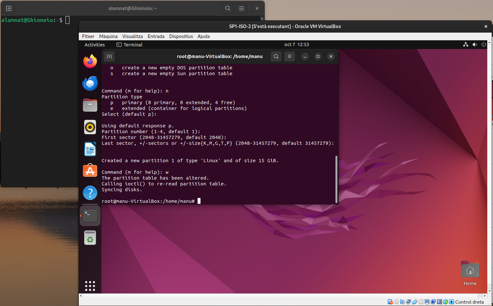Open the host terminal hamburger menu
This screenshot has width=493, height=306.
tap(241, 8)
